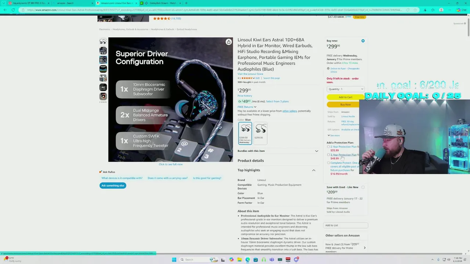
Task: Click the share icon on product image
Action: coord(228,42)
